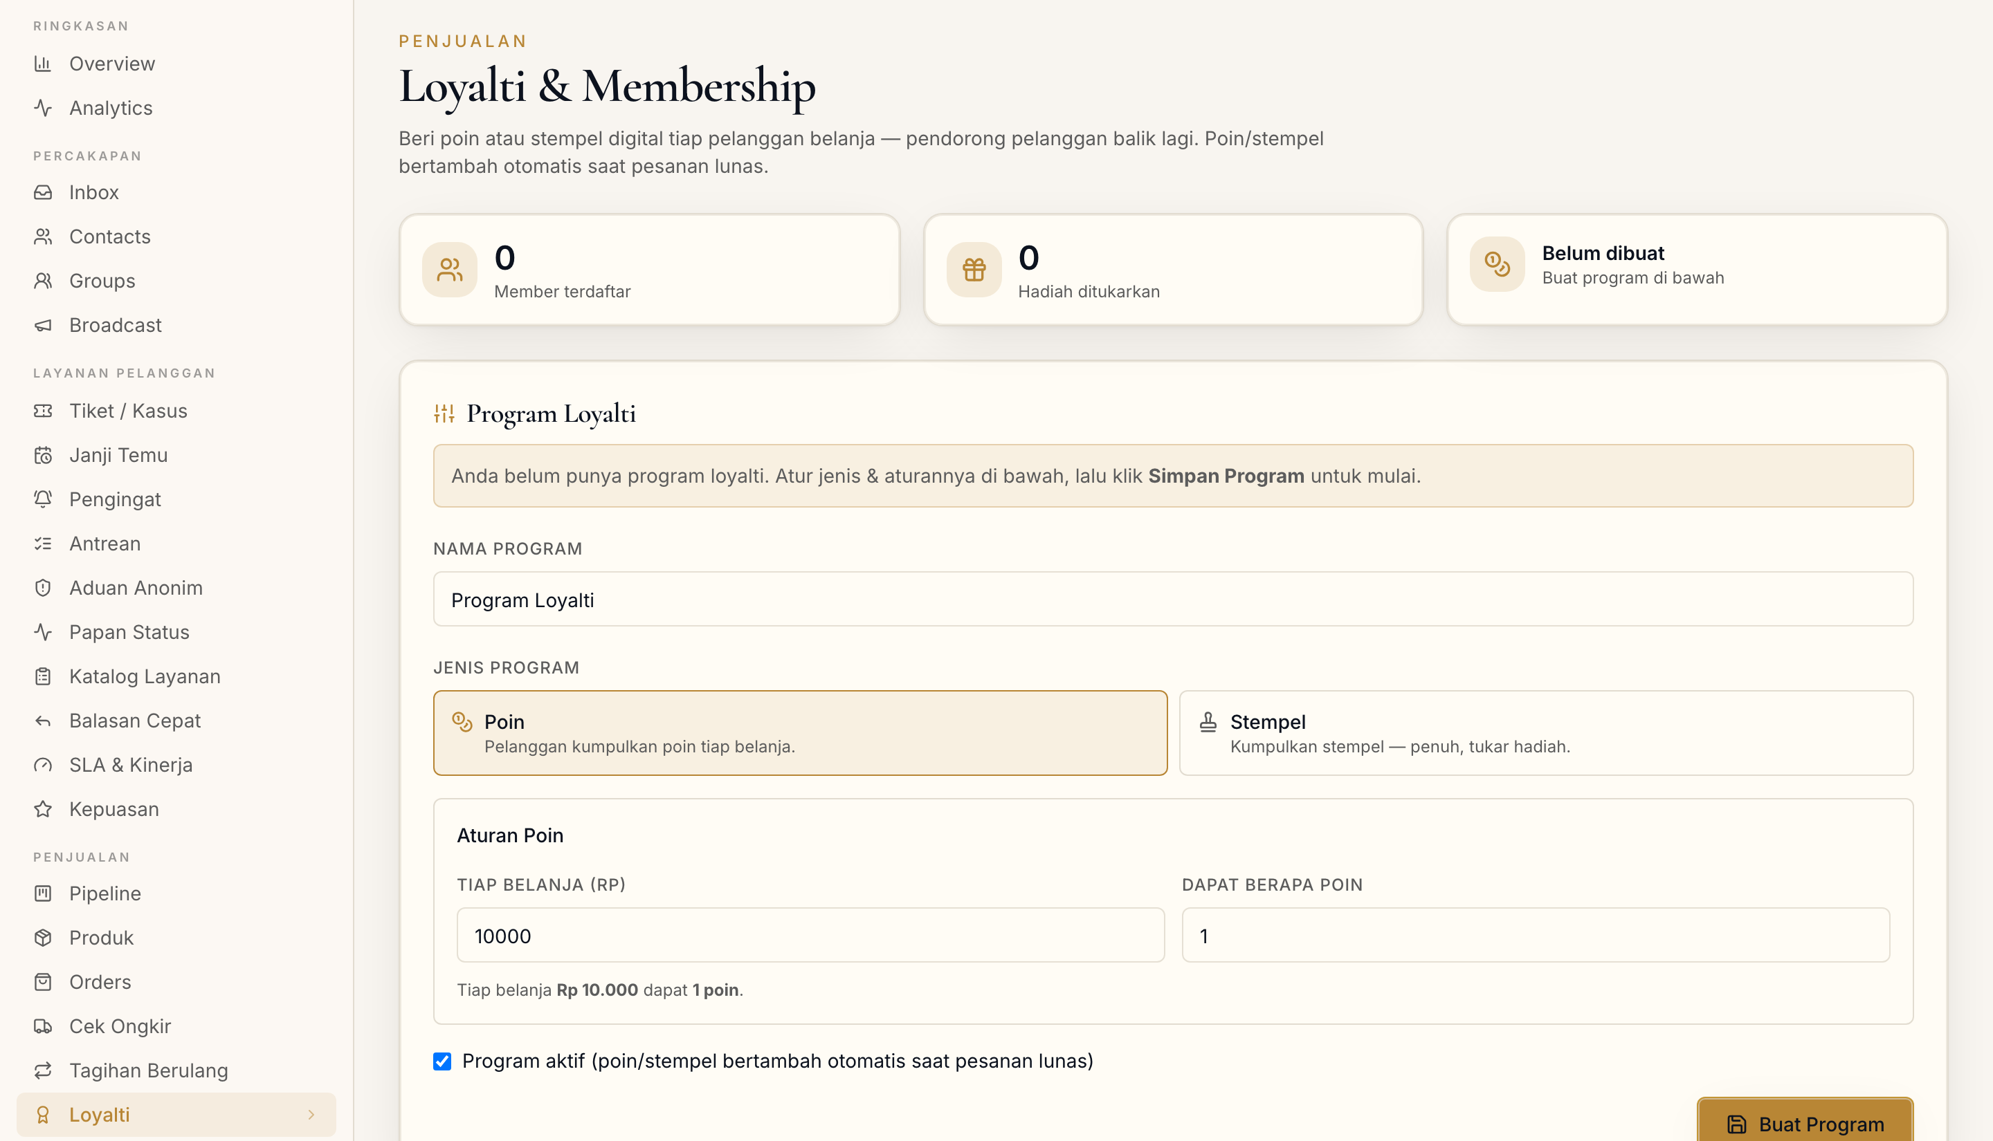Click the Kepuasan star icon
Image resolution: width=1993 pixels, height=1141 pixels.
click(x=43, y=810)
